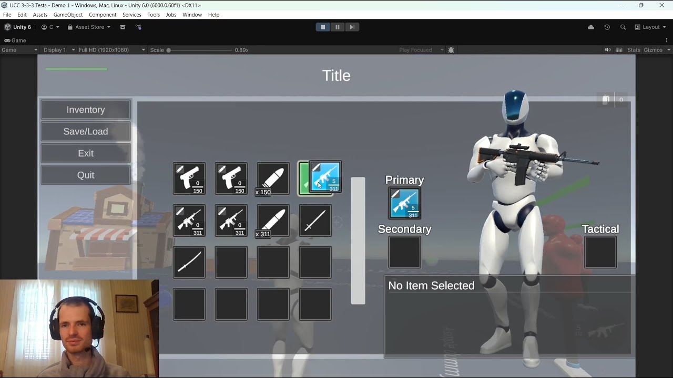
Task: Open the Edit menu
Action: pos(22,15)
